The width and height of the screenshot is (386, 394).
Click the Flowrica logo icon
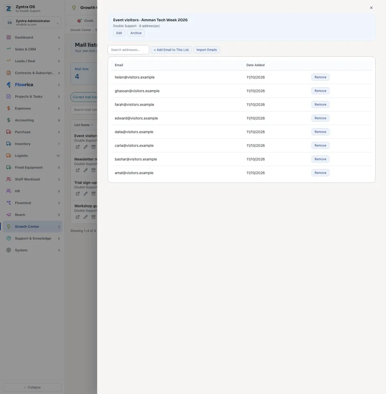tap(8, 85)
